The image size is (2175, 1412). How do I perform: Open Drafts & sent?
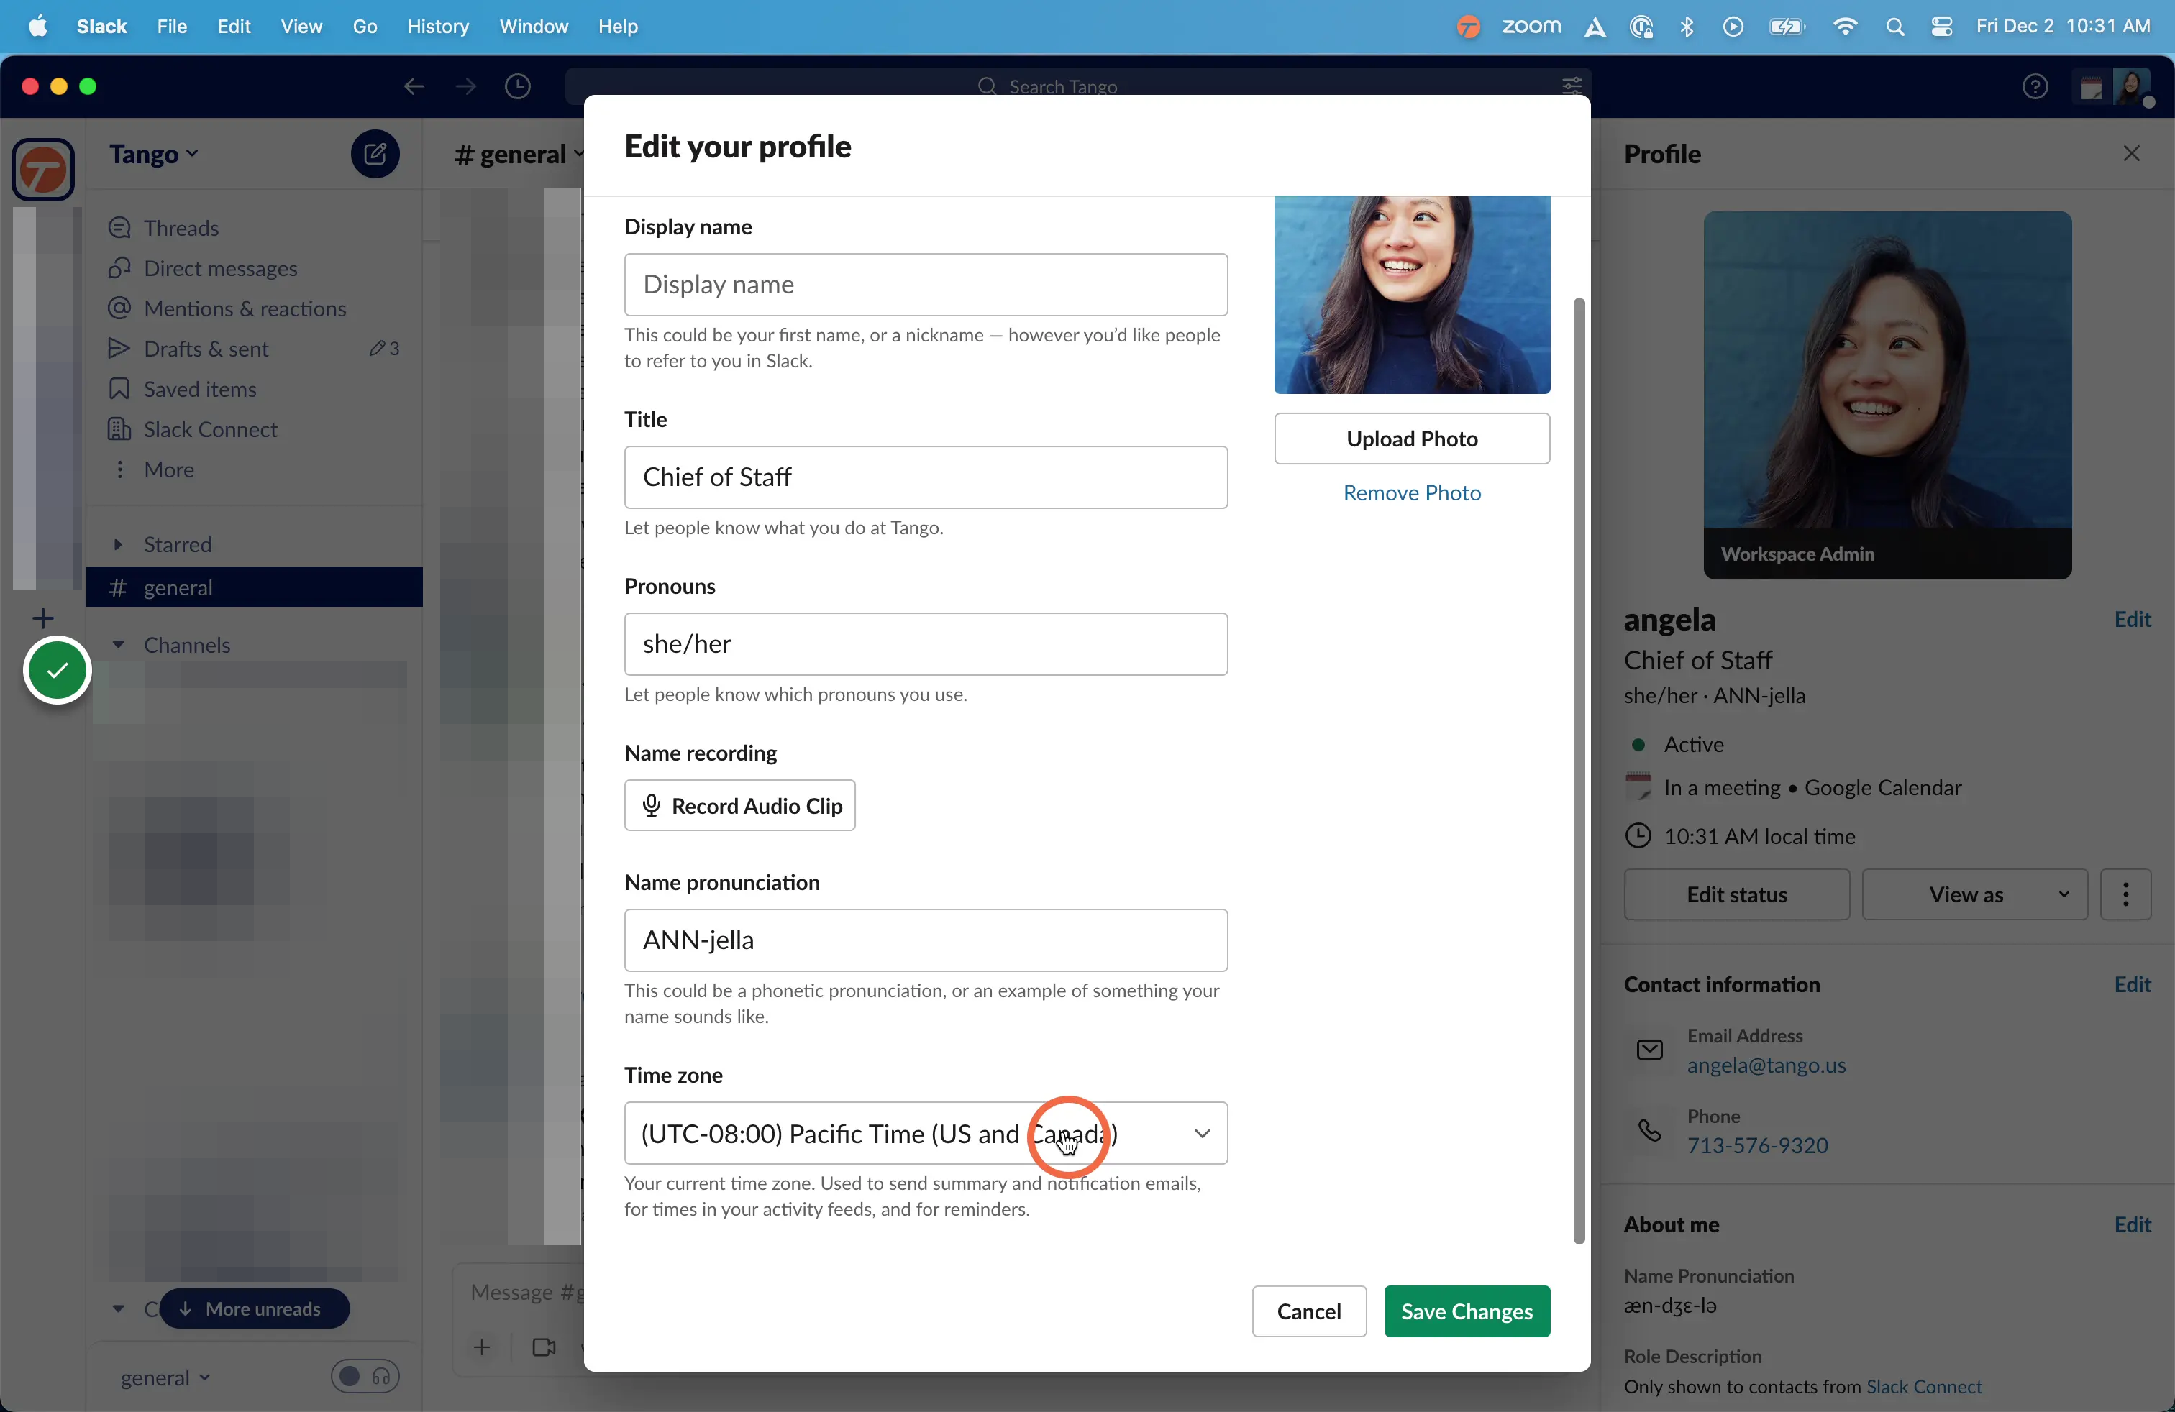click(206, 348)
